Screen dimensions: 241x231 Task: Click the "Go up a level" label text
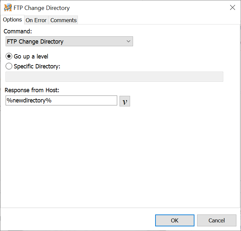click(x=31, y=57)
